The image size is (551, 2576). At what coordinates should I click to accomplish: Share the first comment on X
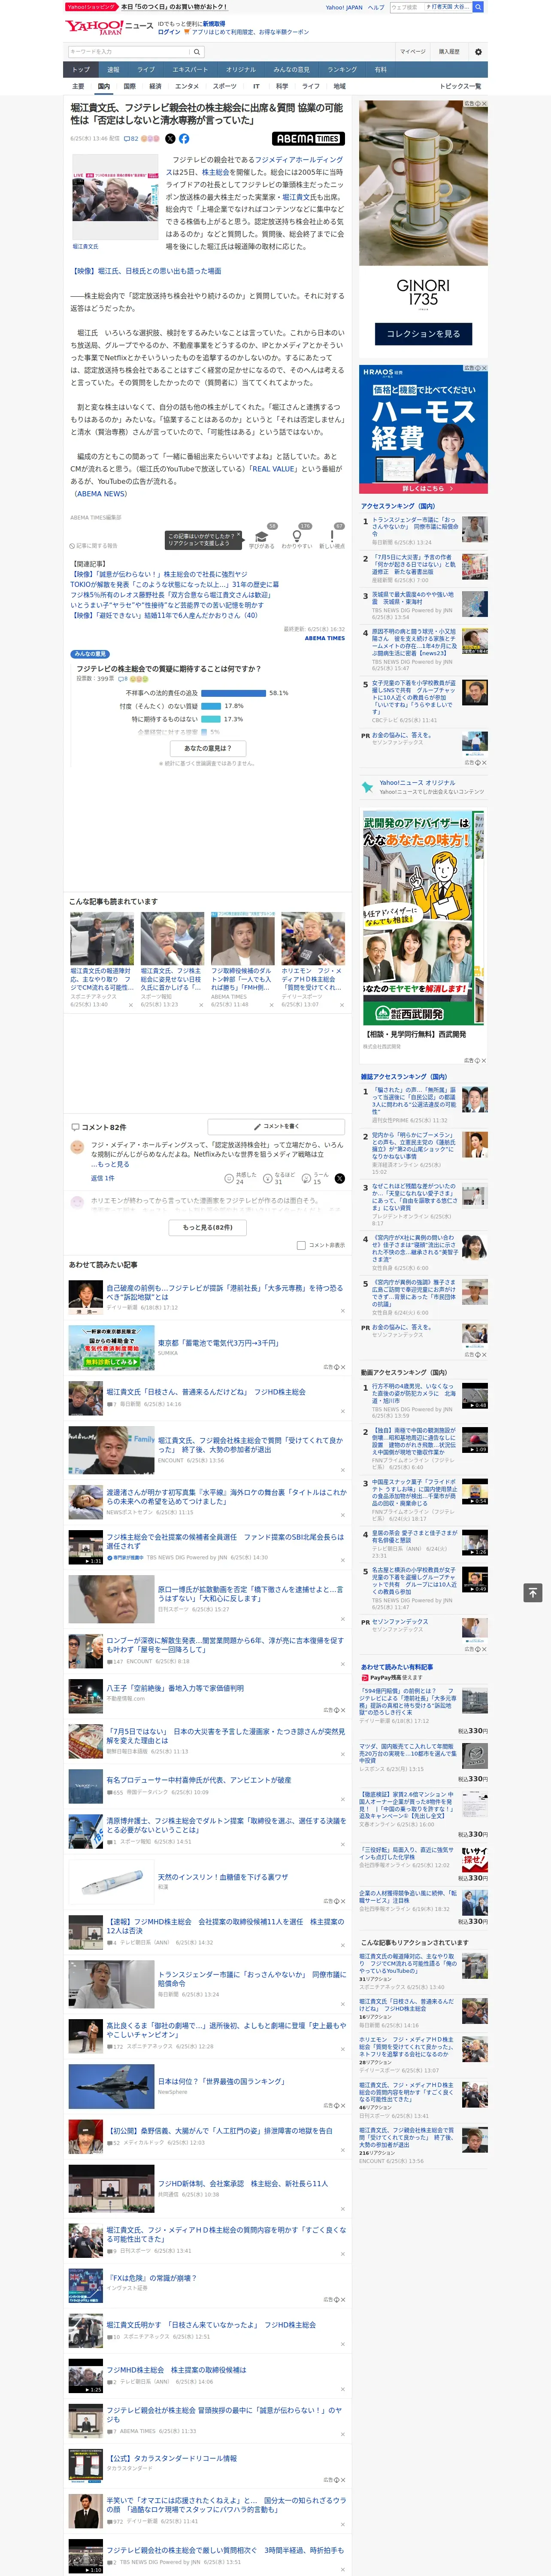coord(339,1179)
